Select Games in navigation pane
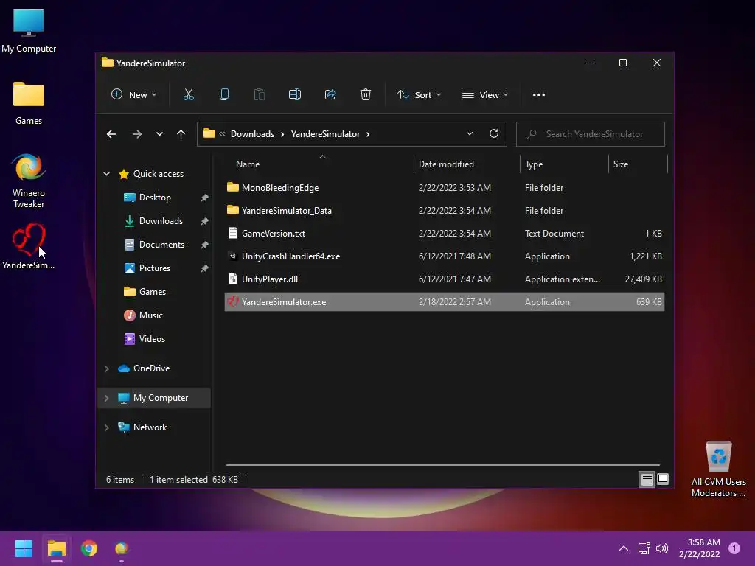This screenshot has height=566, width=755. (x=152, y=292)
